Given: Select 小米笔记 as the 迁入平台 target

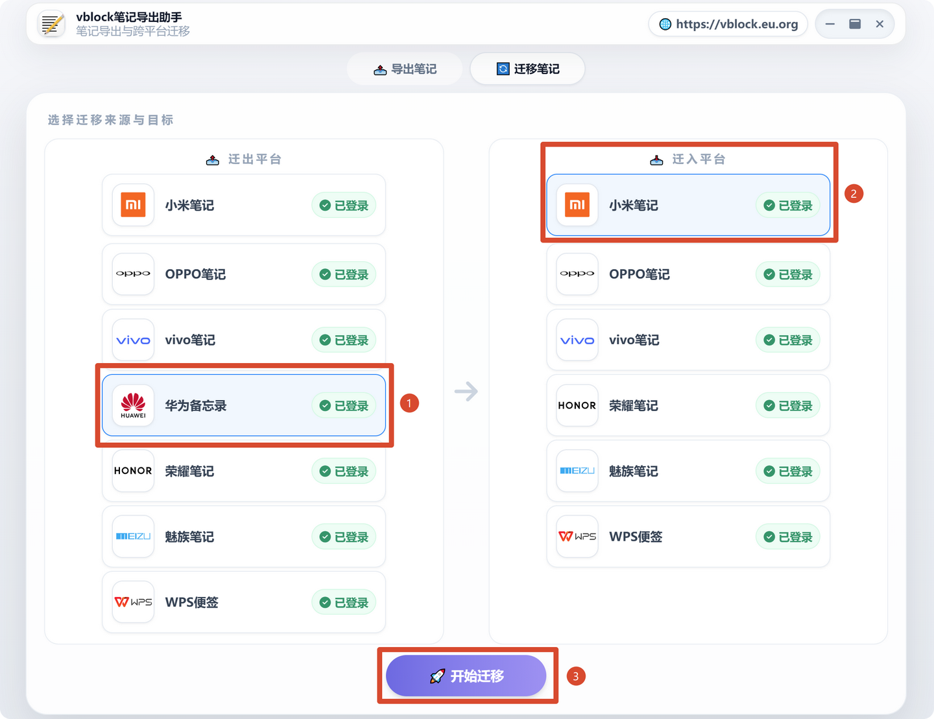Looking at the screenshot, I should pos(688,205).
